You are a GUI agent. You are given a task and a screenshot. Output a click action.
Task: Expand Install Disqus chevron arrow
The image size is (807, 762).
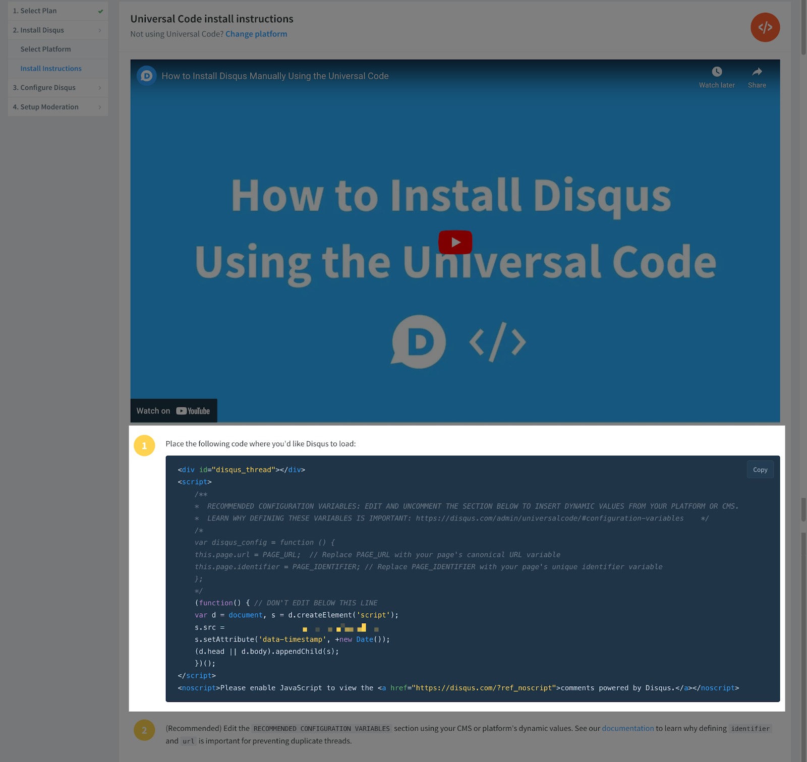tap(100, 30)
